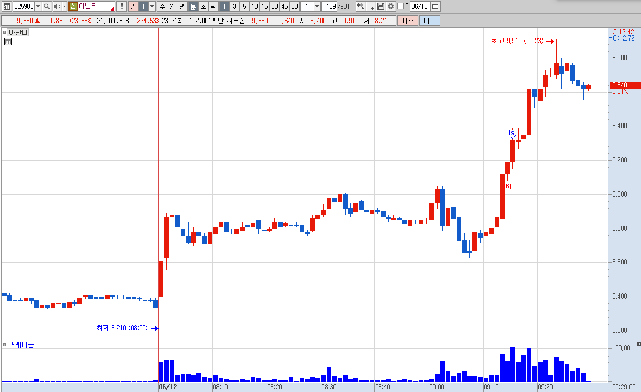
Task: Open chart settings gear icon
Action: click(x=390, y=6)
